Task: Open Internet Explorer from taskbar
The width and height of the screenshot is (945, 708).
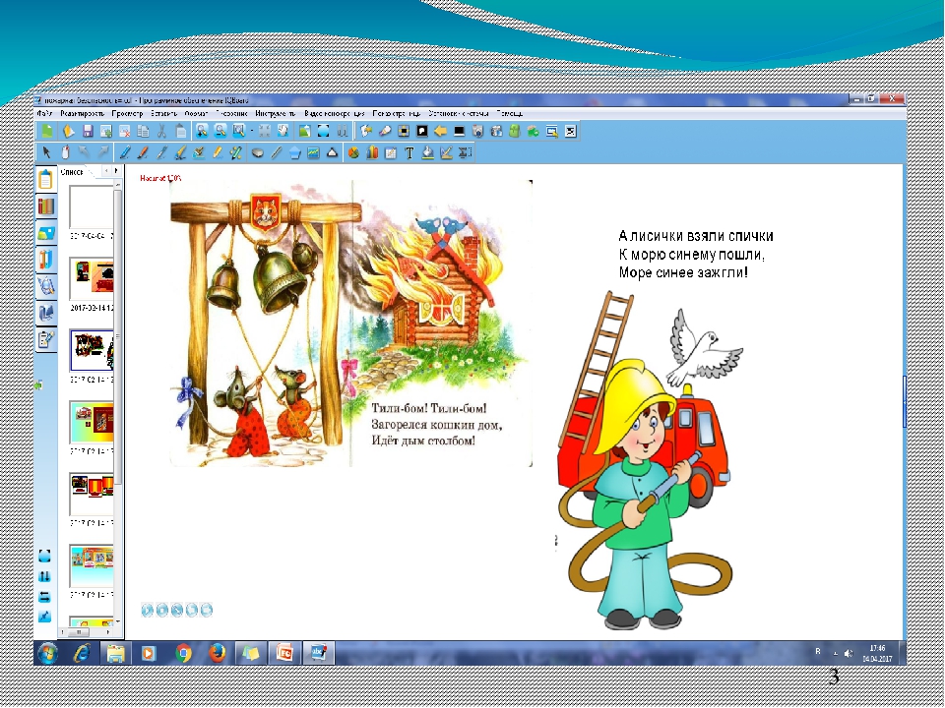Action: [82, 653]
